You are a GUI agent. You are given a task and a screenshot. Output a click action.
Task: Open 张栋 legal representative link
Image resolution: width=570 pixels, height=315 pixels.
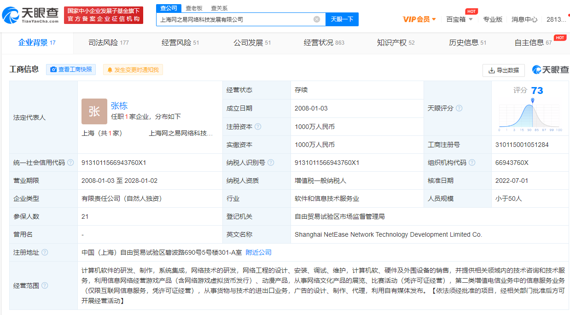tap(119, 105)
